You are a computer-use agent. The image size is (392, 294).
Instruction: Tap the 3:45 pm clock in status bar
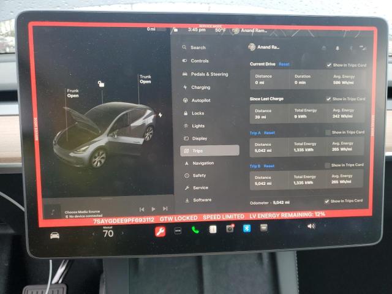[x=197, y=30]
